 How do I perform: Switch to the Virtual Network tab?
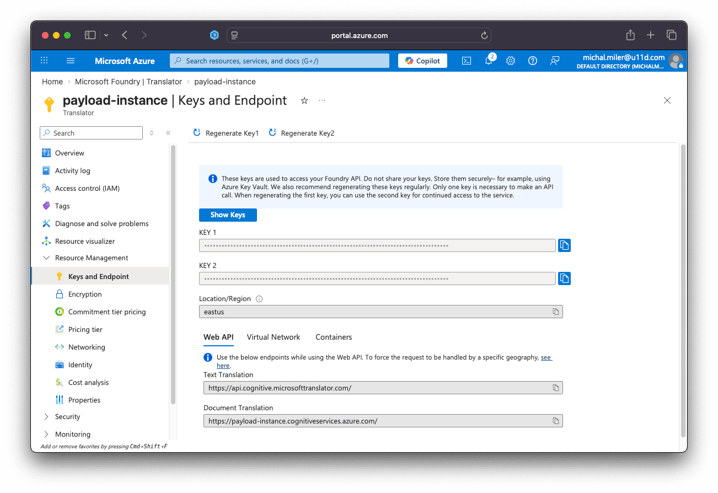(274, 337)
